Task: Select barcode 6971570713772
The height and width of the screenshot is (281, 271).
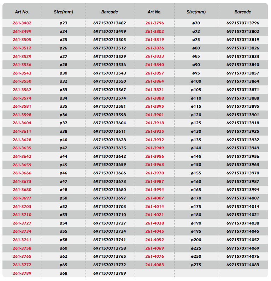Action: point(110,265)
